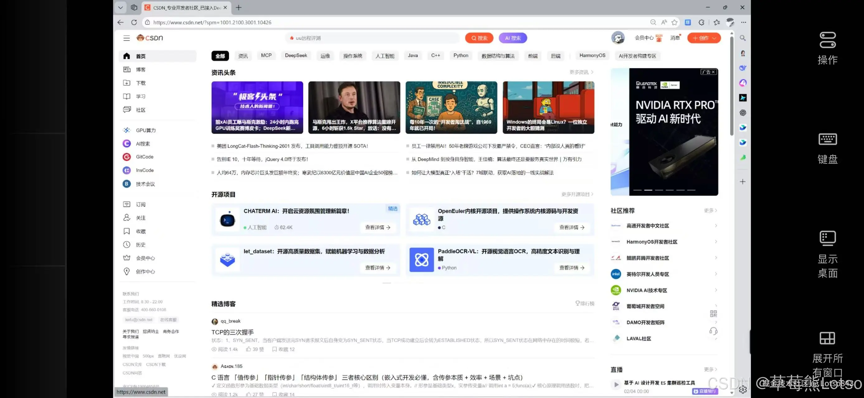
Task: Open the 收藏 (favorites) sidebar item
Action: coord(141,231)
